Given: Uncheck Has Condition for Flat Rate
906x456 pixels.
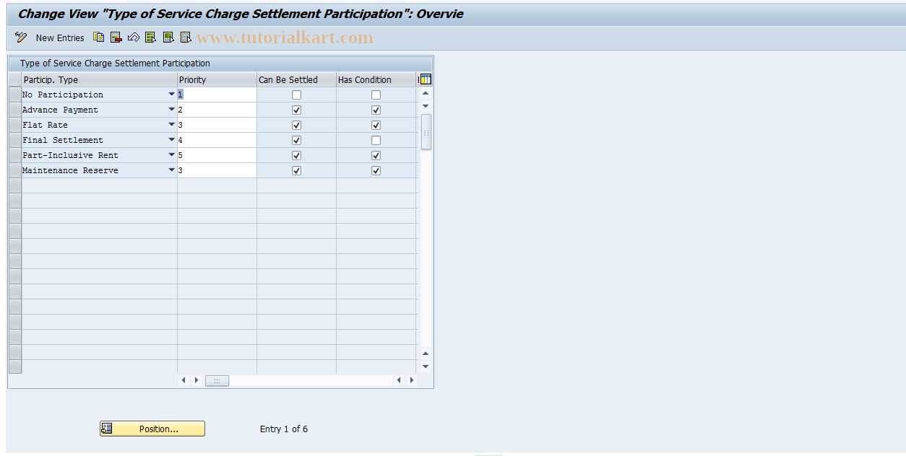Looking at the screenshot, I should pyautogui.click(x=376, y=125).
